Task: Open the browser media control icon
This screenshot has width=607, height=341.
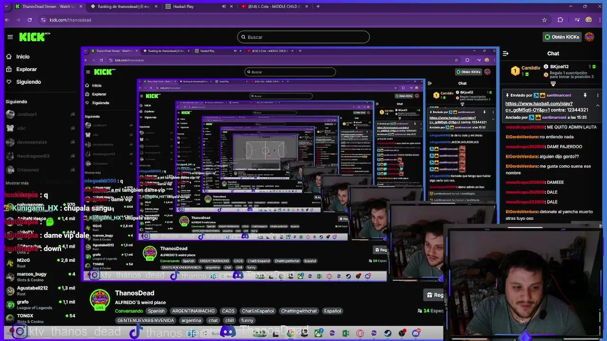Action: [x=577, y=20]
